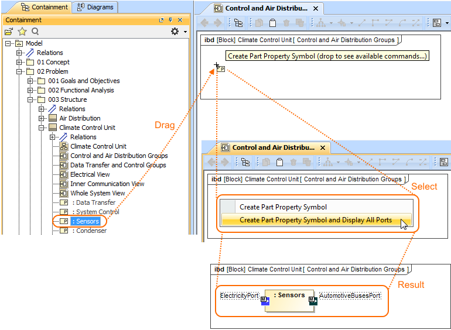451x330 pixels.
Task: Click the pin icon in the Containment header
Action: point(170,20)
